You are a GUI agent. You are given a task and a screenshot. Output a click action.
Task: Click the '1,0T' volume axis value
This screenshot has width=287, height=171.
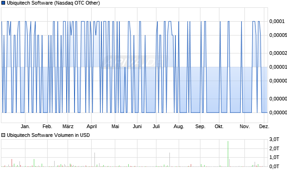274,157
